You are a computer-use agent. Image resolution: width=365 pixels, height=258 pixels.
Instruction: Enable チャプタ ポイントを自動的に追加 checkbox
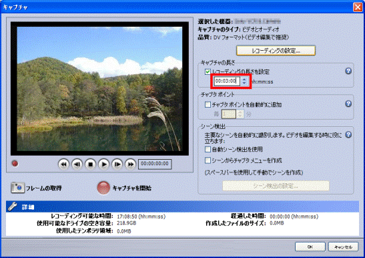[208, 104]
